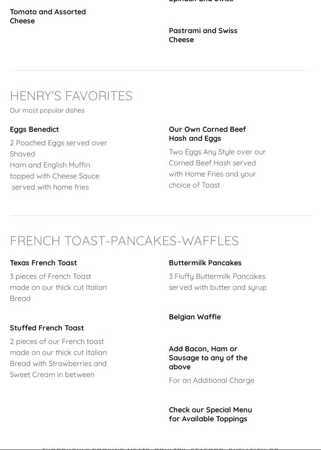
Task: Click the 'Thoroughly cooking meats' footer notice
Action: [x=160, y=448]
